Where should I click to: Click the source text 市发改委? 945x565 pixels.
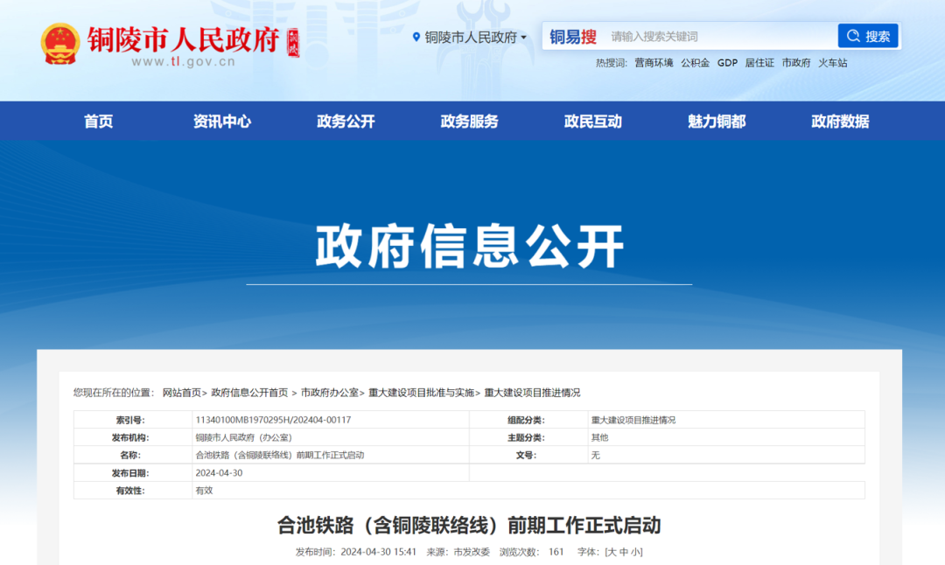coord(472,552)
